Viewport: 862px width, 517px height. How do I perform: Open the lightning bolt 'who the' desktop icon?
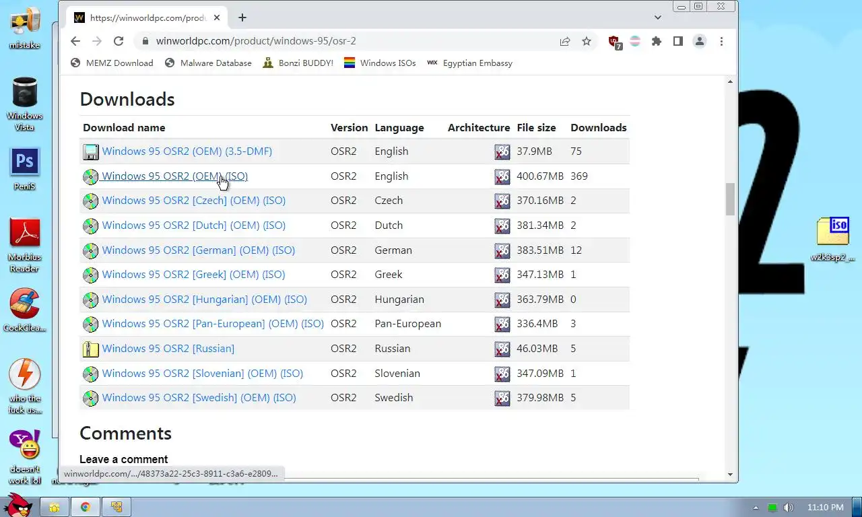click(x=24, y=386)
